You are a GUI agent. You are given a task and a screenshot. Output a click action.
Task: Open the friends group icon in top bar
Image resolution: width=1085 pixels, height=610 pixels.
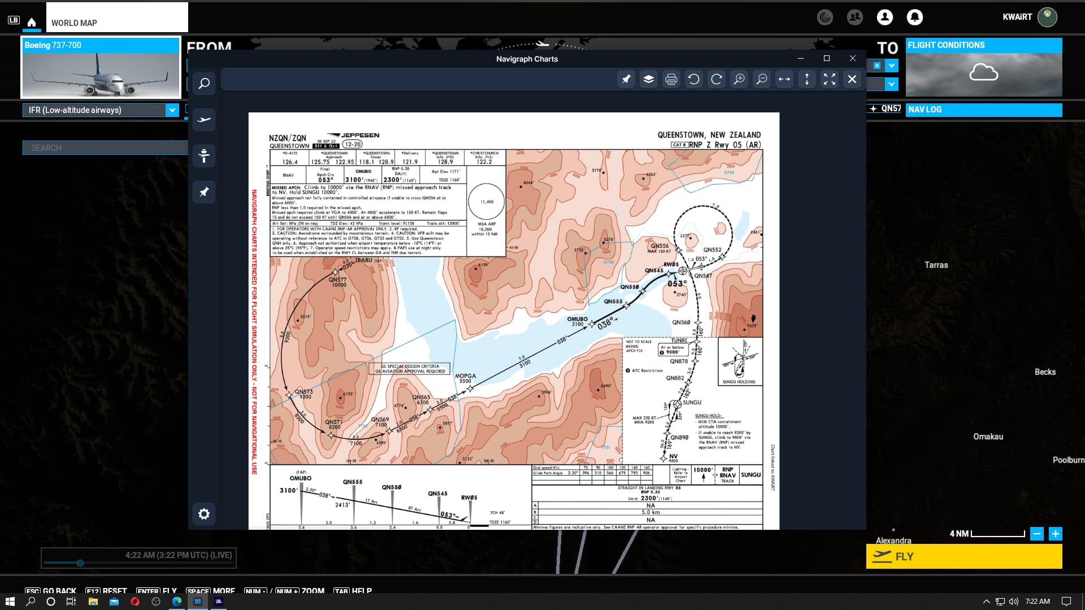click(855, 17)
